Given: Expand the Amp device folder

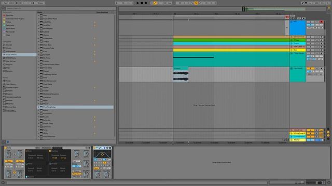Looking at the screenshot, I should click(38, 16).
